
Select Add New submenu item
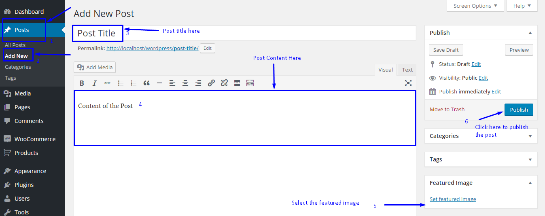pos(16,56)
